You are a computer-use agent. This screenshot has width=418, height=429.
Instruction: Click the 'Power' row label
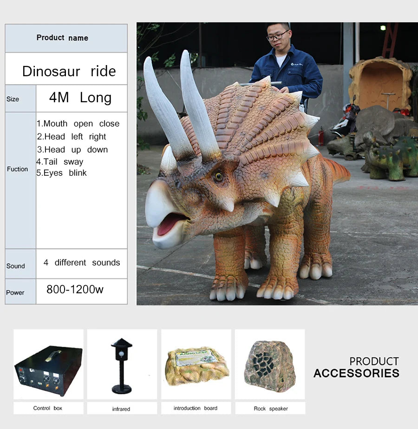click(15, 292)
